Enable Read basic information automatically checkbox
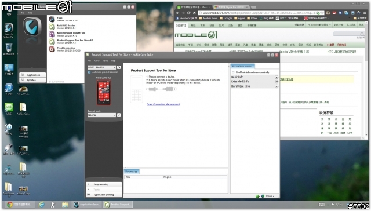The image size is (371, 211). coord(233,72)
